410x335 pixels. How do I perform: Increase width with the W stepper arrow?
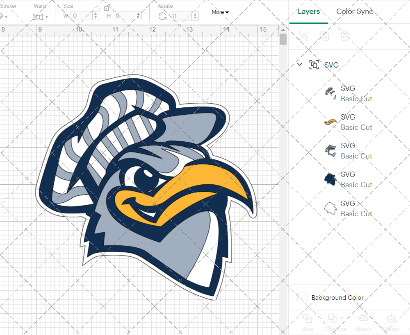[96, 14]
